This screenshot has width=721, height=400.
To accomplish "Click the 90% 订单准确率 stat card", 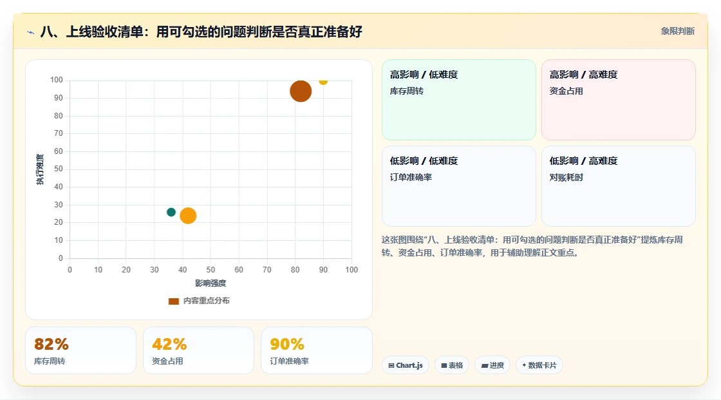I will (316, 350).
